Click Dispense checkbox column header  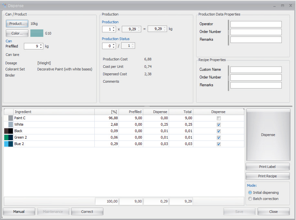(218, 112)
